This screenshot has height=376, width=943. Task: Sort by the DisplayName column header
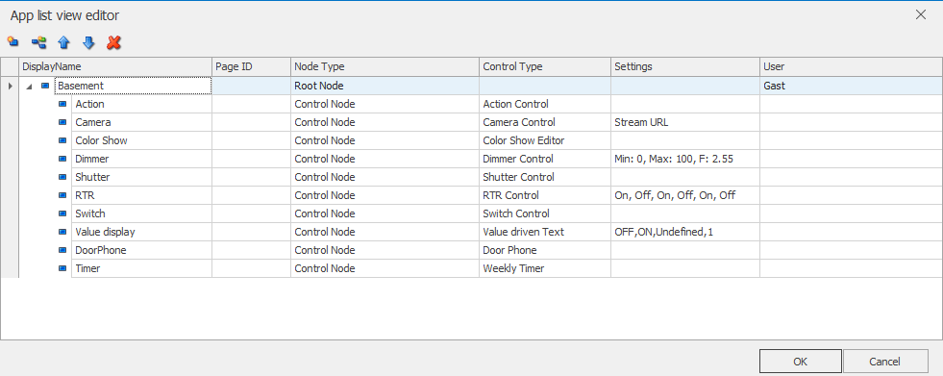tap(114, 66)
